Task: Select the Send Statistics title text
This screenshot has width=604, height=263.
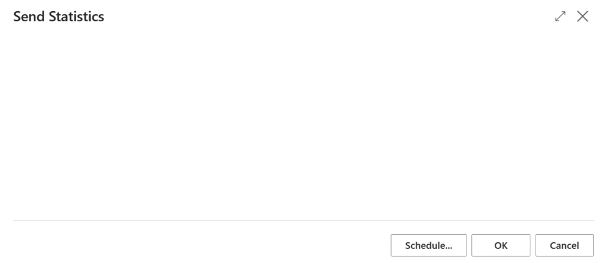Action: tap(58, 16)
